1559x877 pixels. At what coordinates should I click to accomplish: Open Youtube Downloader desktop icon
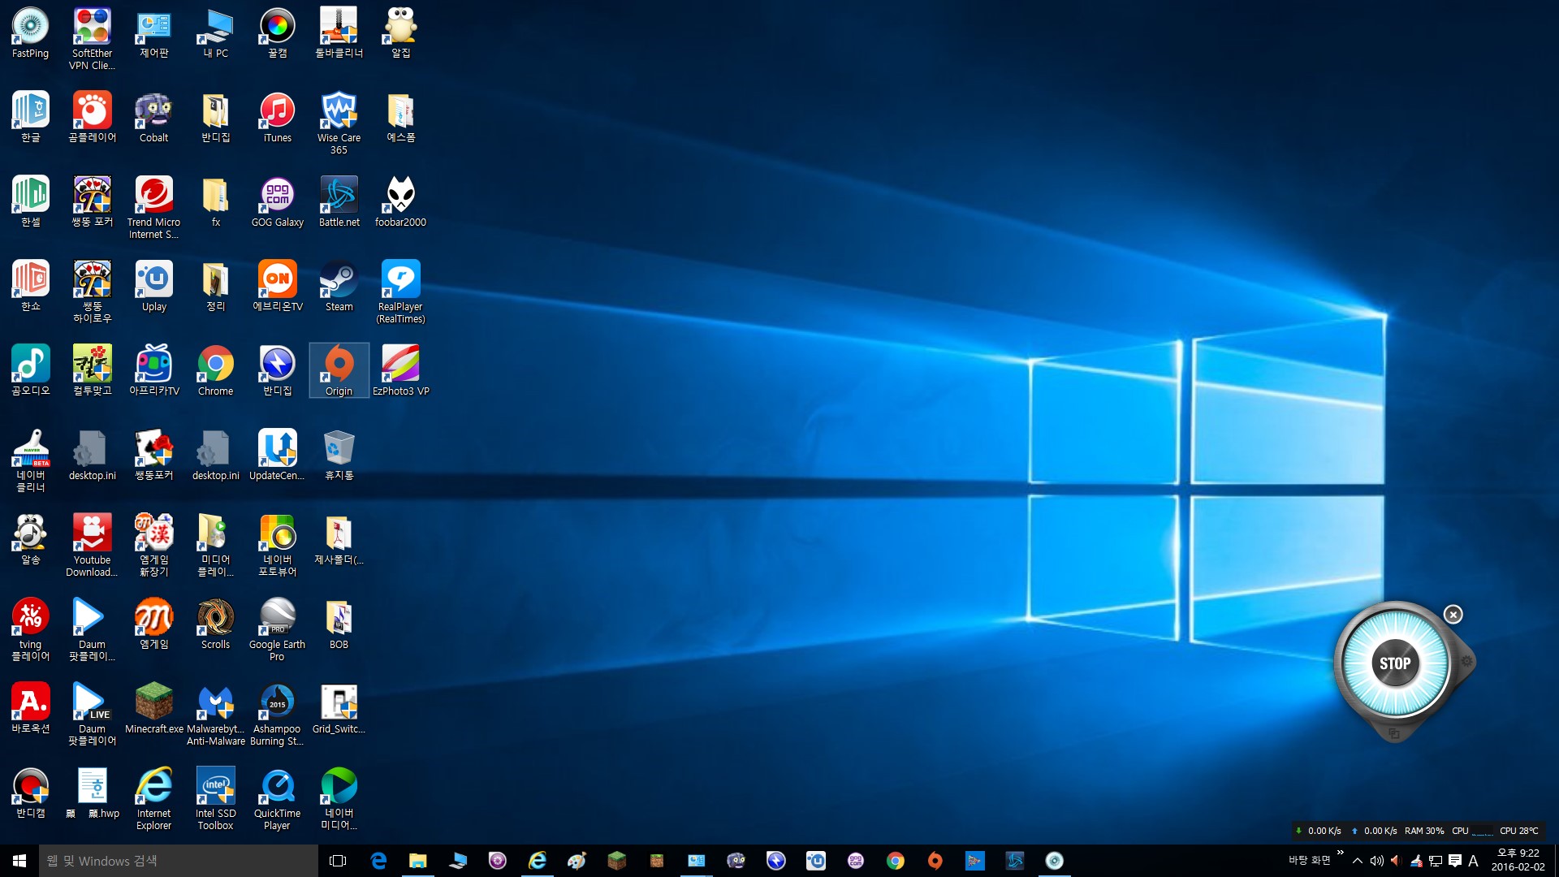coord(92,546)
